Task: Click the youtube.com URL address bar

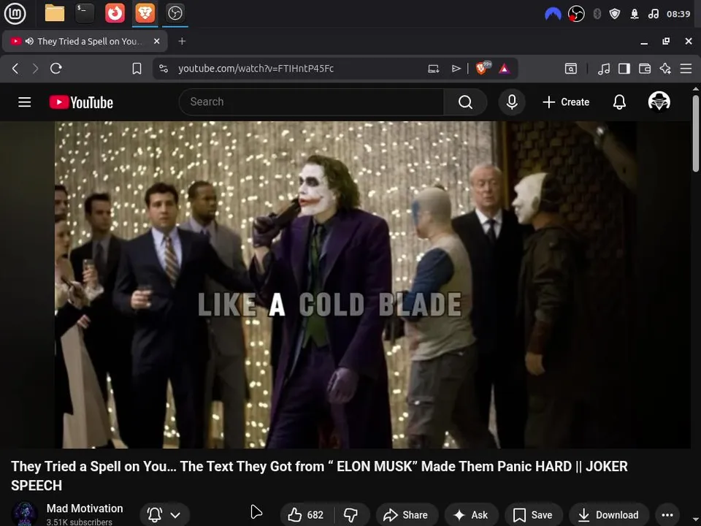Action: [256, 69]
